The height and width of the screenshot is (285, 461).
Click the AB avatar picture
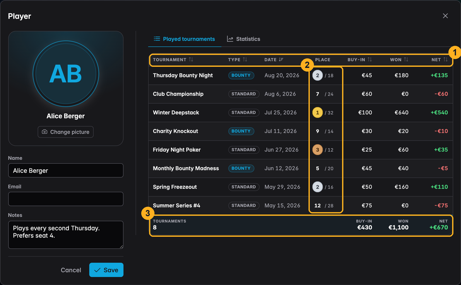(66, 74)
